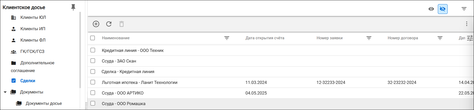
Task: Toggle the crossed-out eye visibility button
Action: (x=443, y=9)
